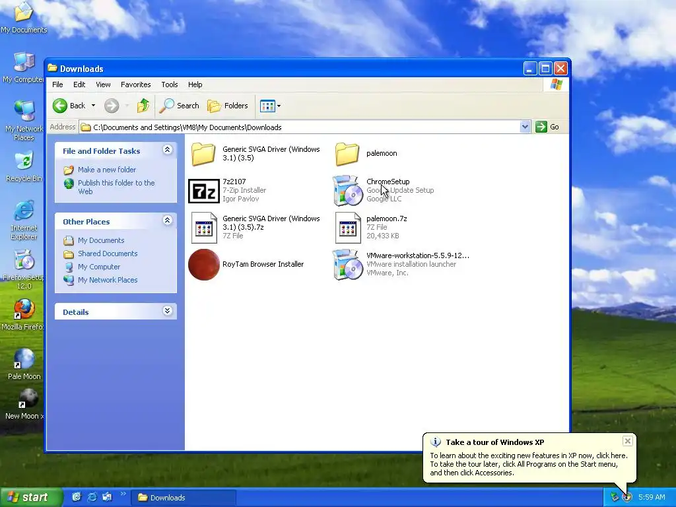This screenshot has width=676, height=507.
Task: Click Make a new folder
Action: [x=107, y=170]
